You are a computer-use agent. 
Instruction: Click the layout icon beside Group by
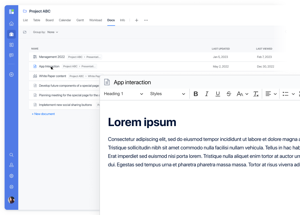coord(25,32)
